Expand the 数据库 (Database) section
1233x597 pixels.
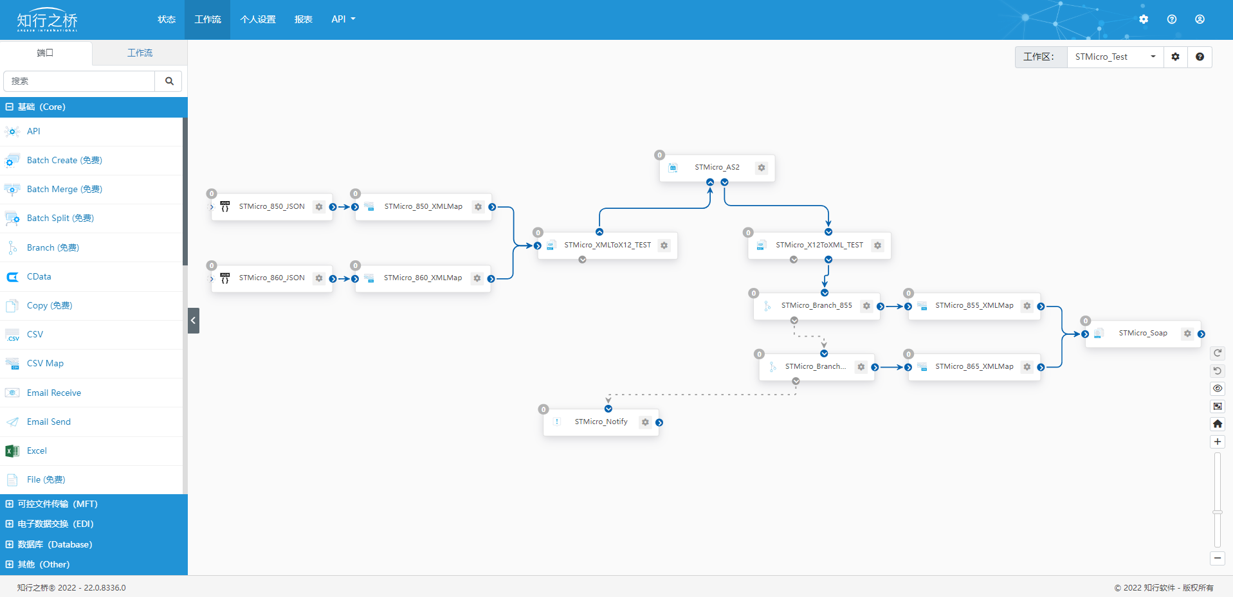pyautogui.click(x=94, y=544)
